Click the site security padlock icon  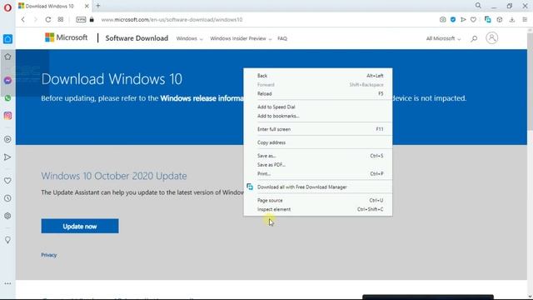[92, 20]
